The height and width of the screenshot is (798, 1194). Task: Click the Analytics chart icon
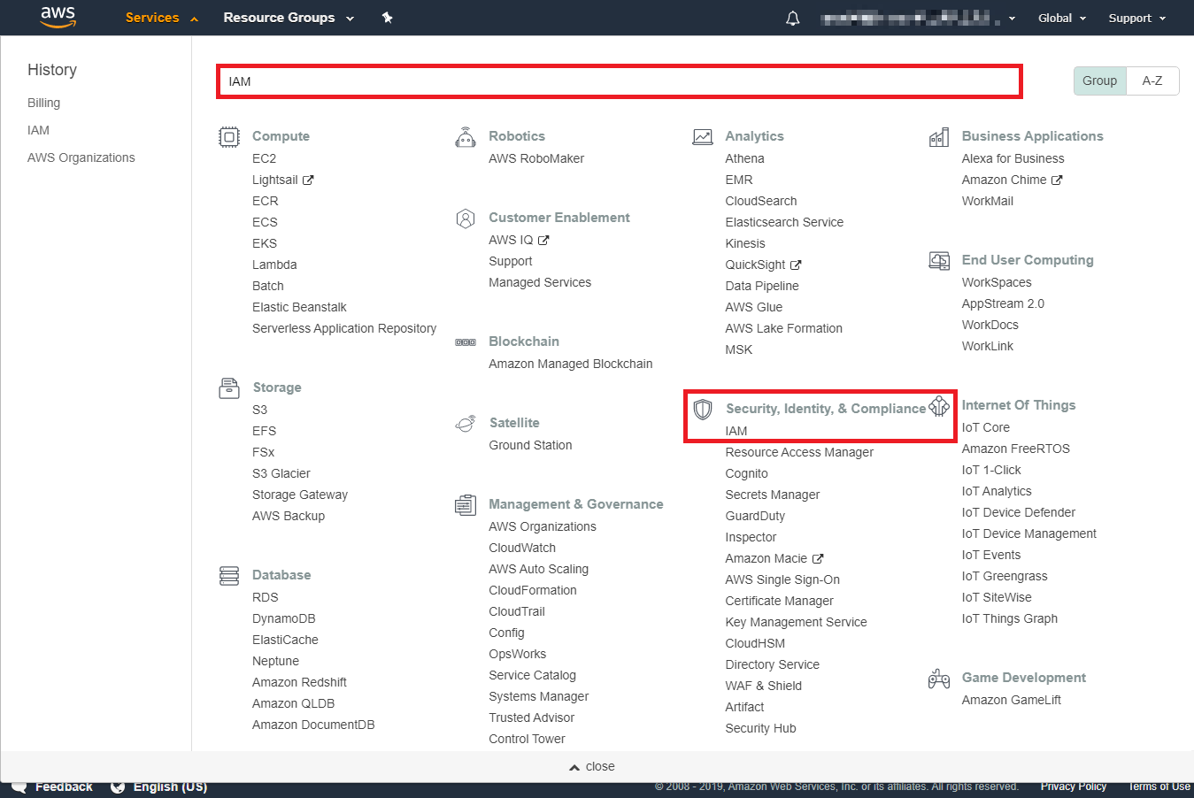click(x=703, y=136)
